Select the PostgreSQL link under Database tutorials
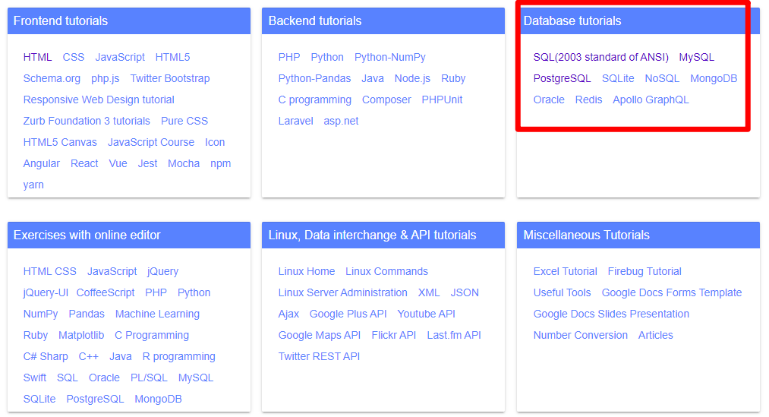 [x=562, y=78]
